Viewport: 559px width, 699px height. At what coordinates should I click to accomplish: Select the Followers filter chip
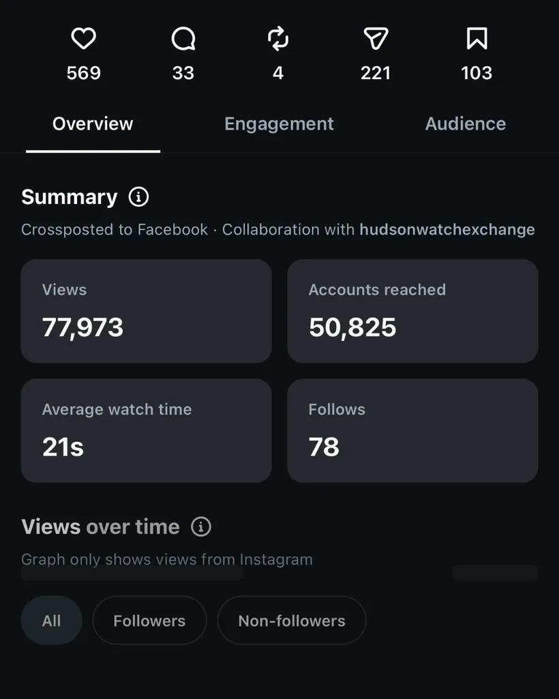[149, 621]
